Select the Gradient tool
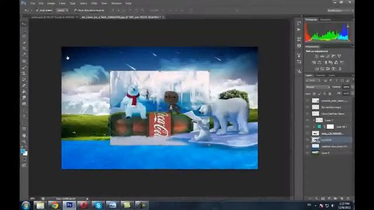 [24, 92]
